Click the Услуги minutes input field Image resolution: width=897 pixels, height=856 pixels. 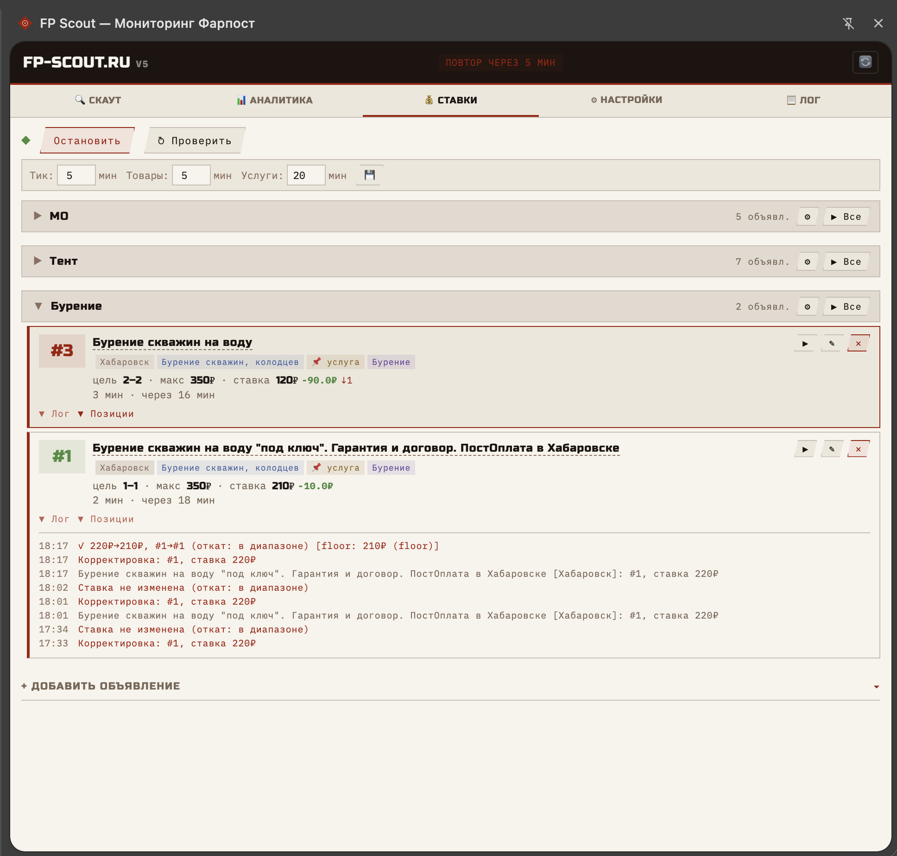click(306, 175)
